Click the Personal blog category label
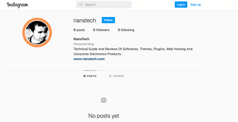The height and width of the screenshot is (122, 238). click(84, 44)
